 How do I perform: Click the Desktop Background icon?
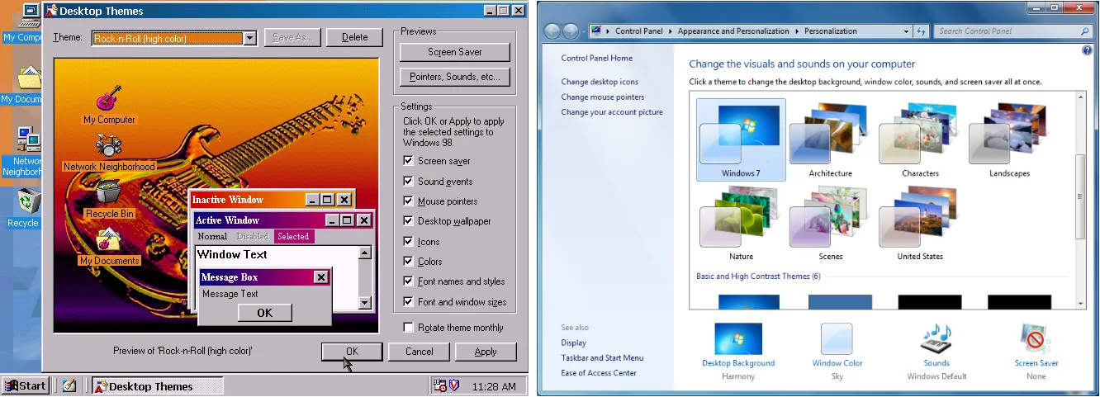tap(737, 340)
